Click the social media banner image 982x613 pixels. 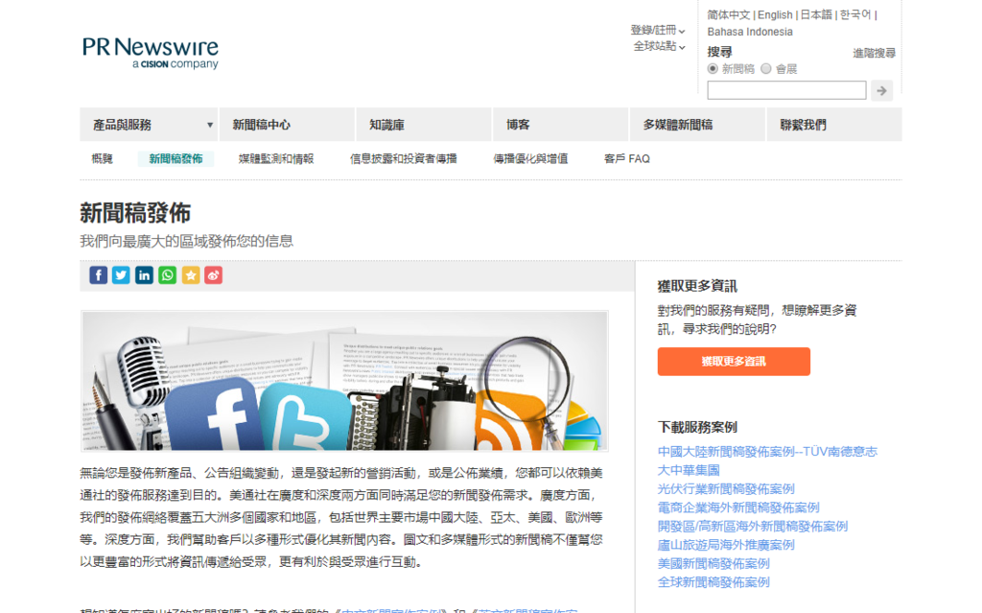click(344, 381)
